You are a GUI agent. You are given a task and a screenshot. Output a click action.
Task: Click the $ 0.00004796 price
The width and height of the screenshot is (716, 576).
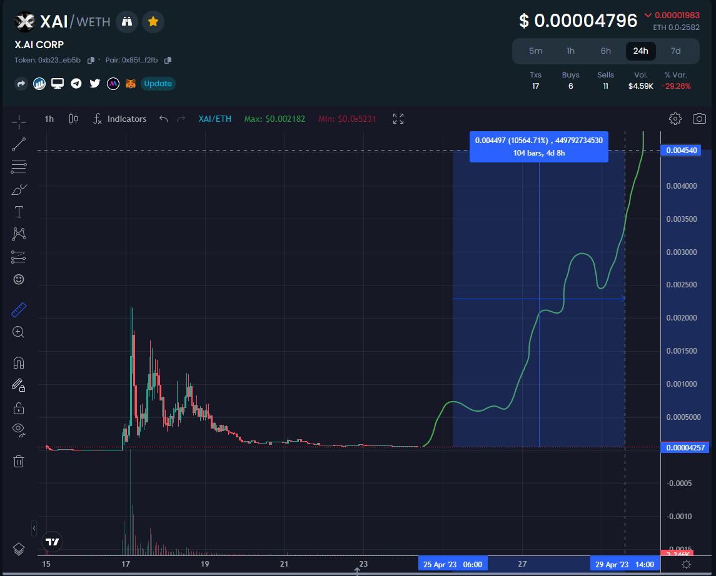[x=578, y=21]
